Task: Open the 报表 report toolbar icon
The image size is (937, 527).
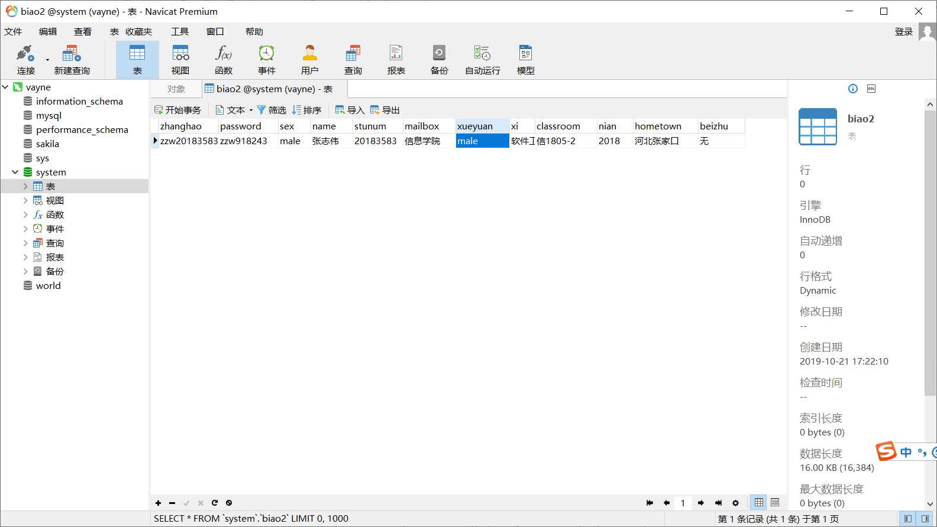Action: (x=396, y=60)
